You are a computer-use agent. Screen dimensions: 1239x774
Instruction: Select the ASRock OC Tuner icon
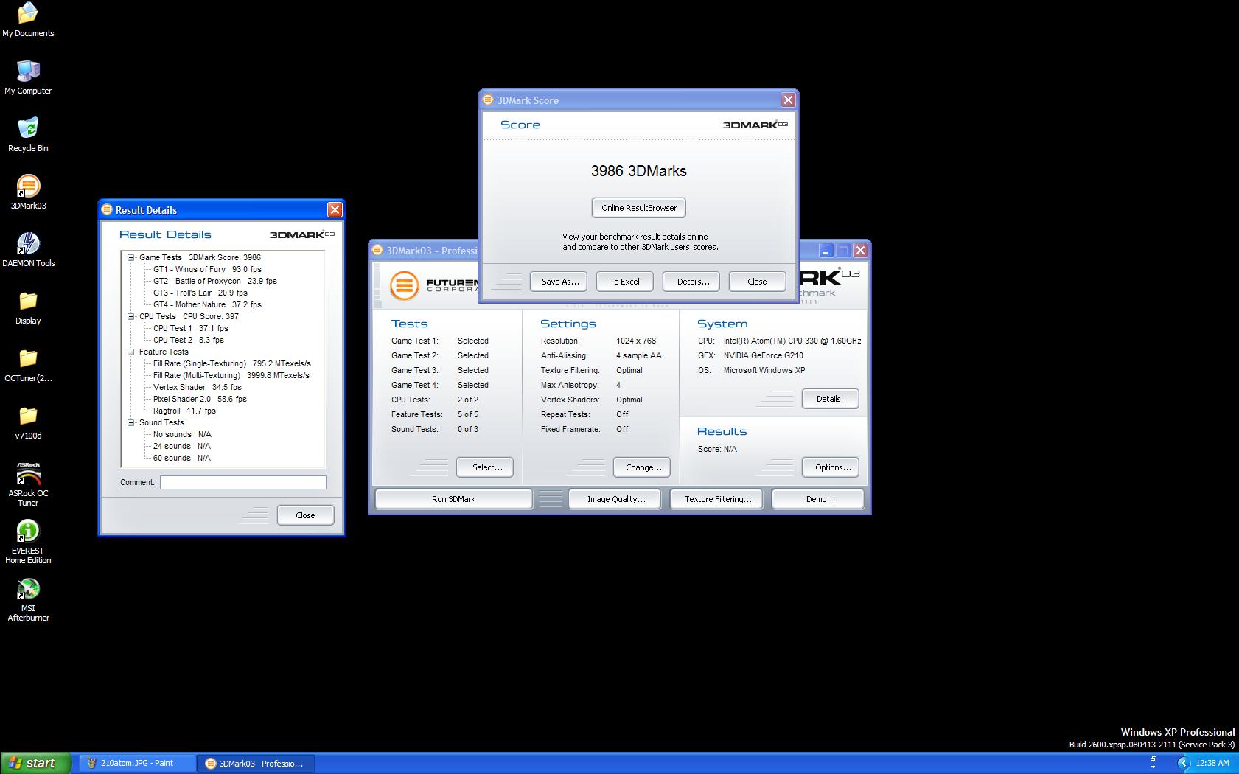tap(28, 484)
